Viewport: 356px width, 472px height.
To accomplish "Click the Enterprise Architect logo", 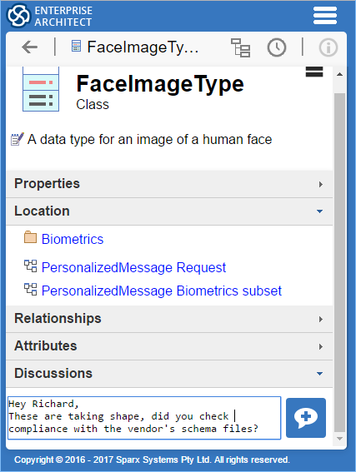I will point(18,16).
